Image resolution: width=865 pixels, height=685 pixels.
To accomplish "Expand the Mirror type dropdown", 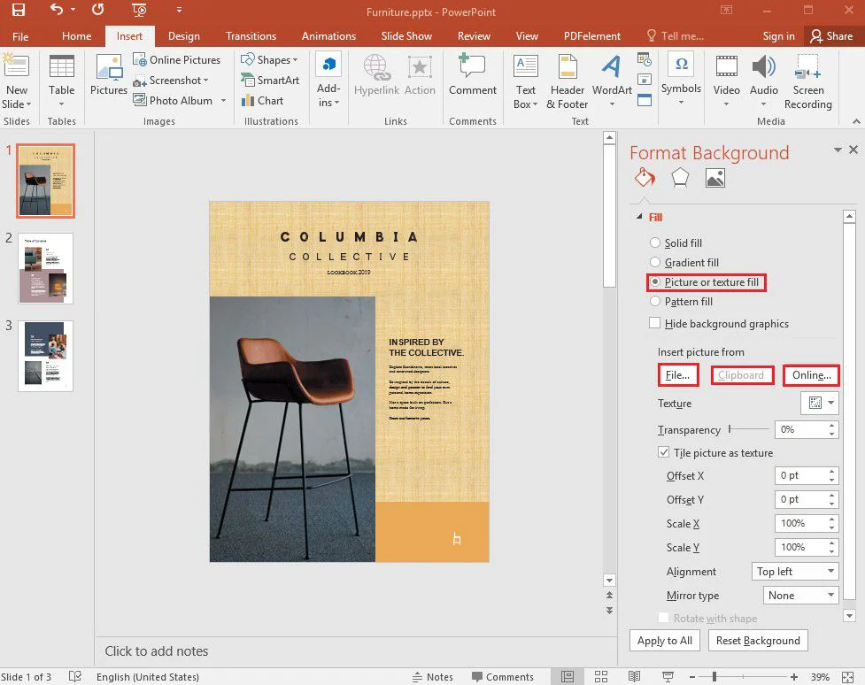I will (x=800, y=596).
